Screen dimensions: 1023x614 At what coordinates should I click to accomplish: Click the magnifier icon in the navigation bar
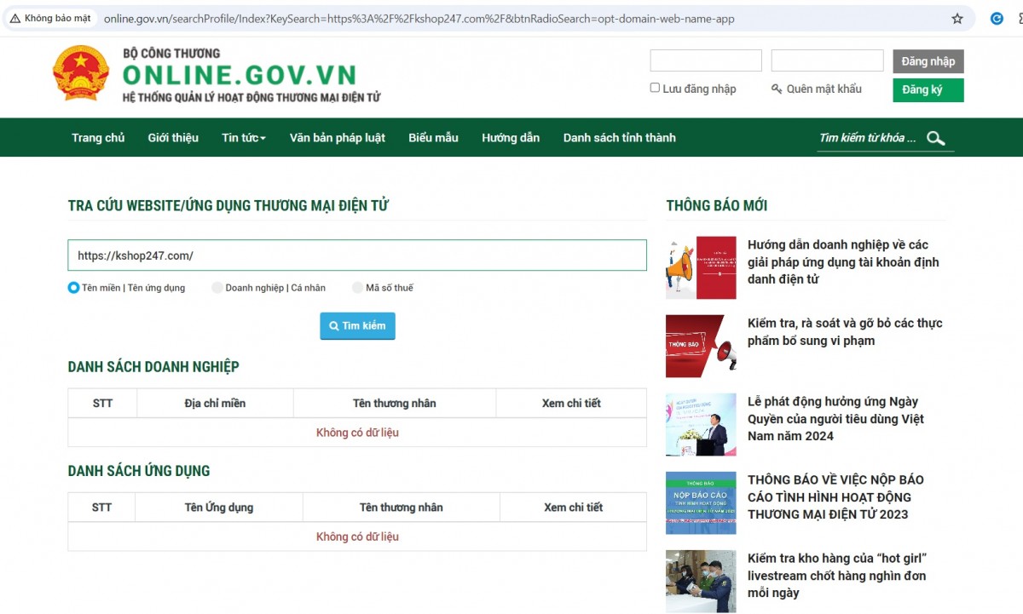(935, 138)
